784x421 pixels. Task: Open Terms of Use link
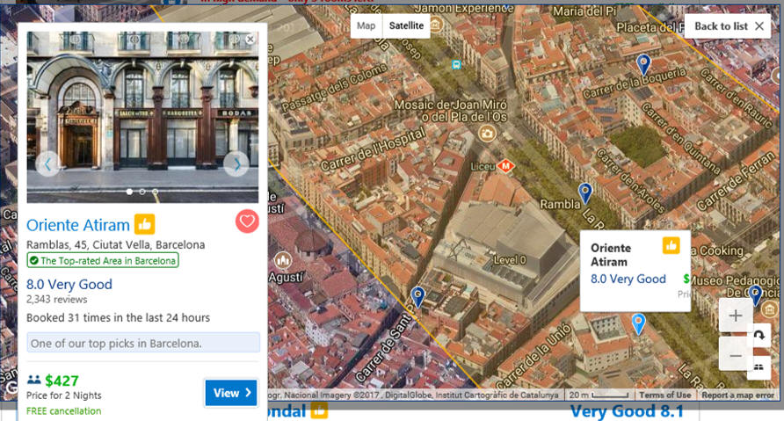[x=665, y=395]
